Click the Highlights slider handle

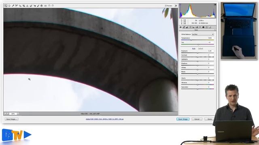197,61
